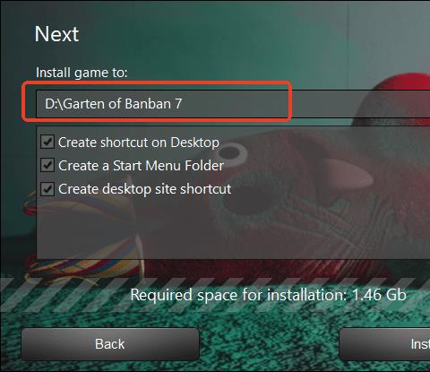This screenshot has height=372, width=430.
Task: Click the Create a Start Menu Folder label
Action: (x=141, y=166)
